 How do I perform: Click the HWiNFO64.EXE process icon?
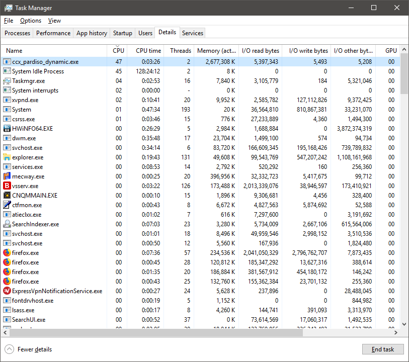tap(7, 129)
